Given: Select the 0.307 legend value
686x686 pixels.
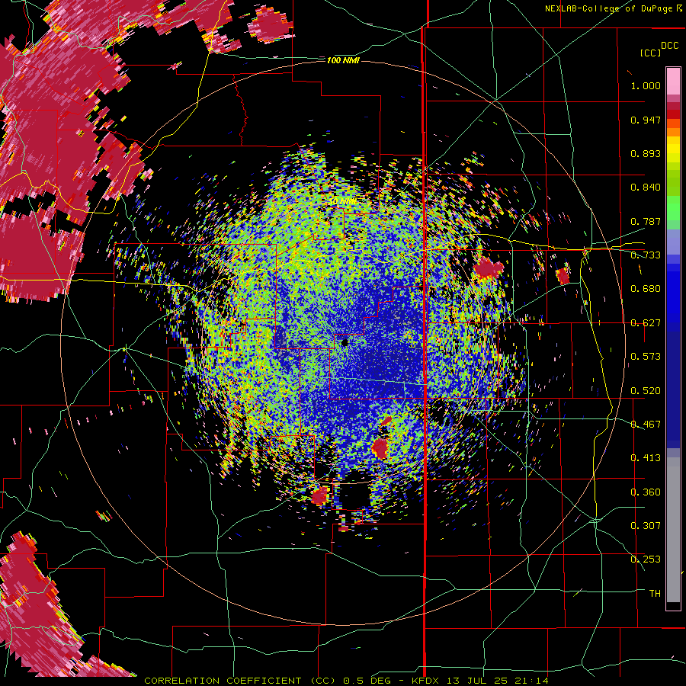Looking at the screenshot, I should point(646,526).
